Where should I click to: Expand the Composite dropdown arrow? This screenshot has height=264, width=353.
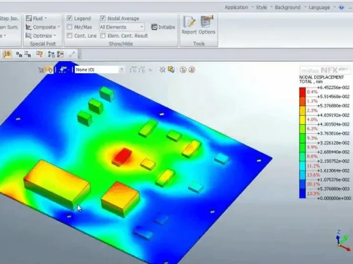59,27
